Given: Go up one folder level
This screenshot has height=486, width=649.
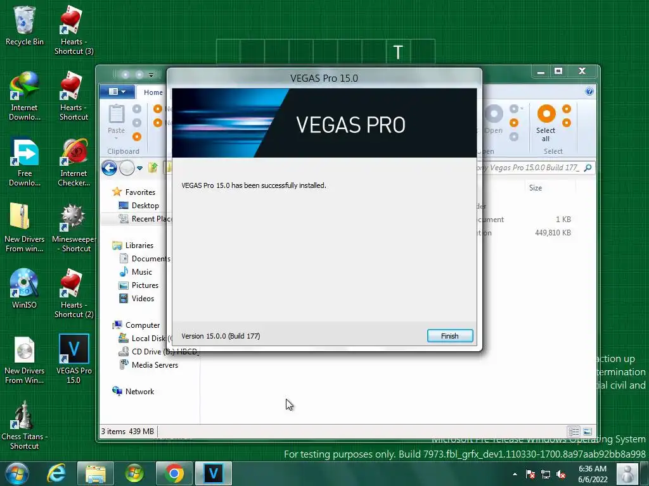Looking at the screenshot, I should pos(153,168).
